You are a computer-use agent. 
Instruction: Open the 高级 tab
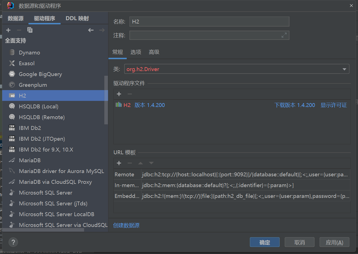[x=154, y=52]
